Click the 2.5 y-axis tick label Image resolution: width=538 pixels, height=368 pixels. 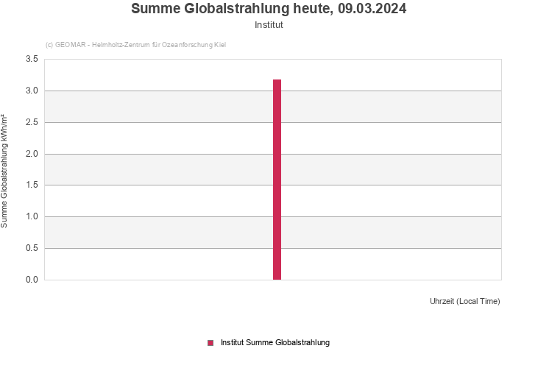(x=32, y=122)
